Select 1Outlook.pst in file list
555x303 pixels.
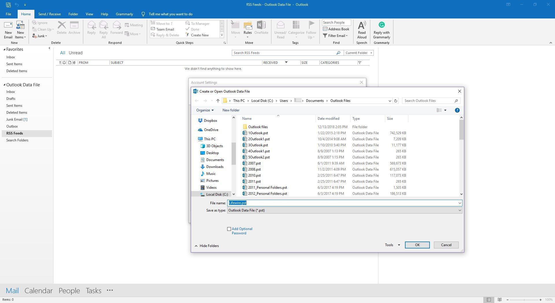point(258,133)
